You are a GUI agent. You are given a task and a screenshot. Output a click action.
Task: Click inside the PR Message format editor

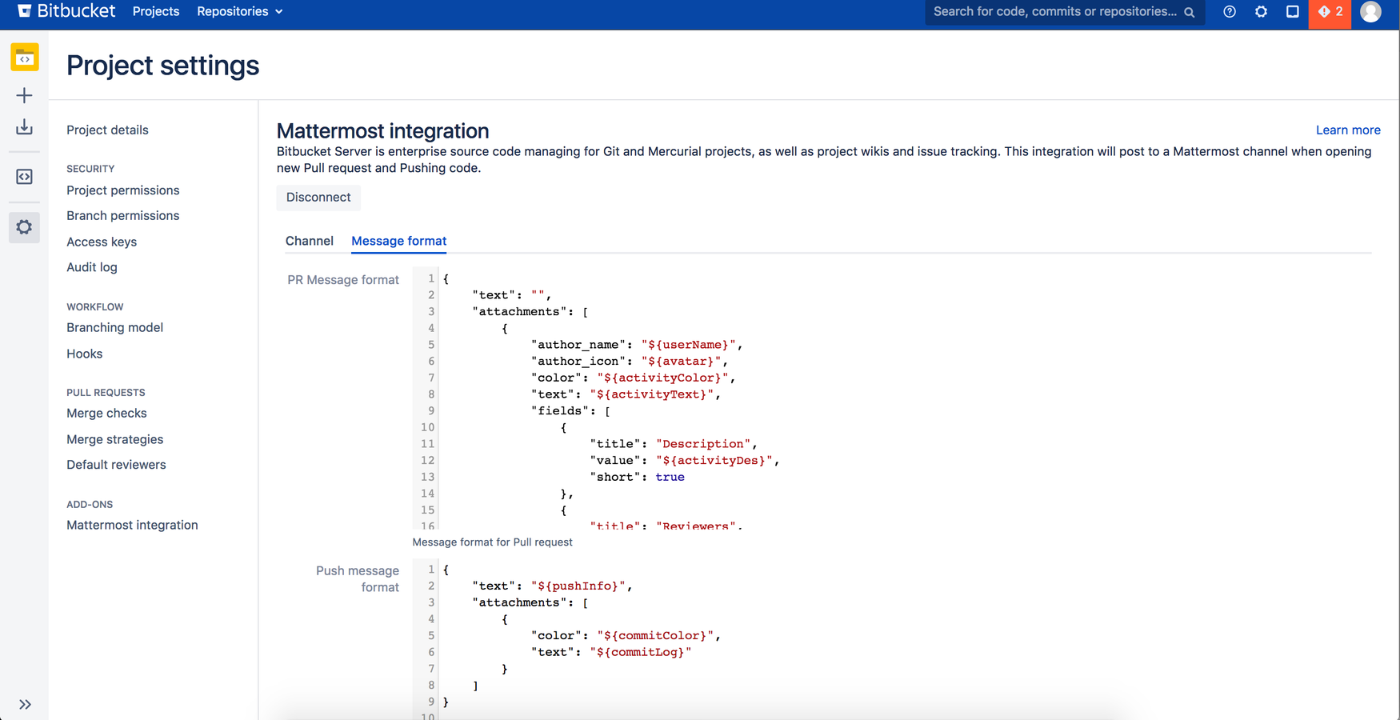tap(892, 398)
